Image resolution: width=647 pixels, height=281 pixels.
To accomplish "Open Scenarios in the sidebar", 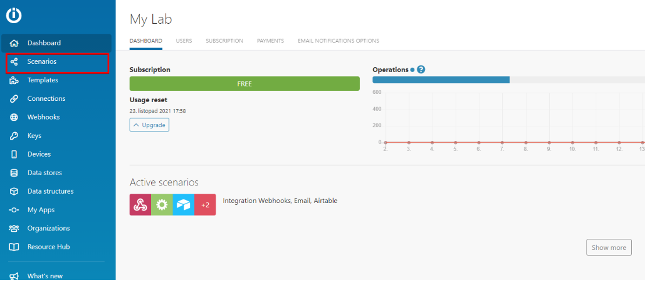I will (x=42, y=62).
